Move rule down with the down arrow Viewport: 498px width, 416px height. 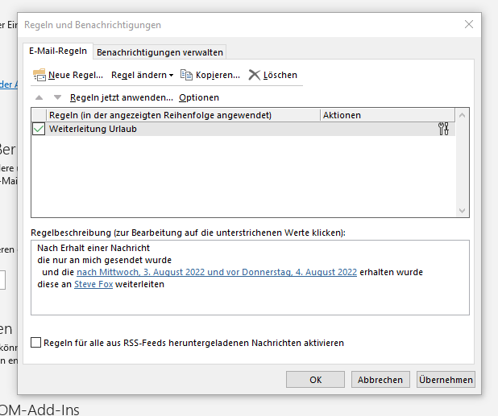click(x=57, y=97)
